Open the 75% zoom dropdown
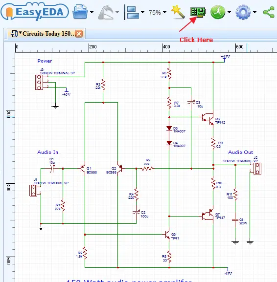The height and width of the screenshot is (282, 277). pos(158,12)
